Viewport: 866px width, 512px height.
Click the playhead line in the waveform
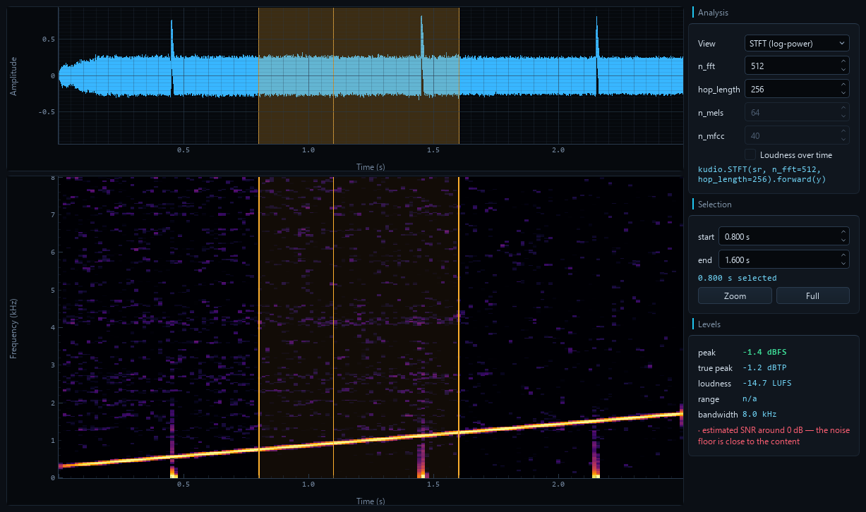[334, 76]
